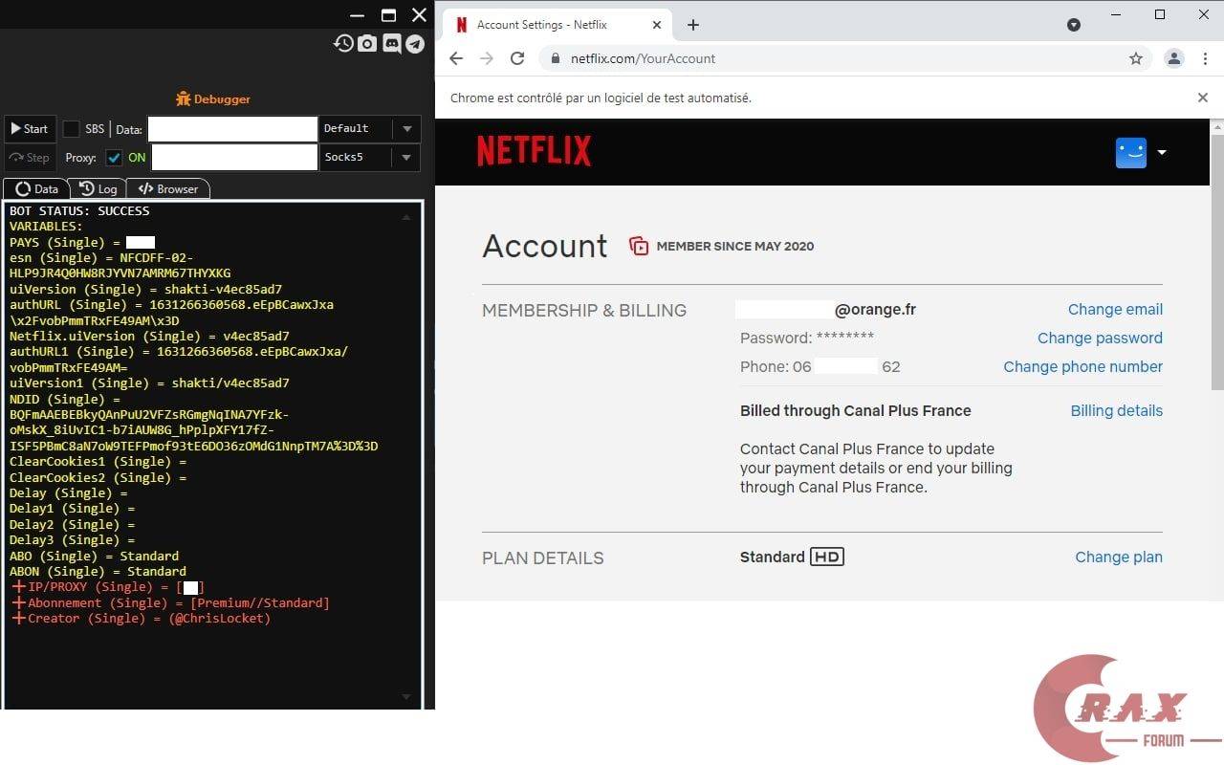Image resolution: width=1224 pixels, height=765 pixels.
Task: Click the down arrow of debugger output scrollbar
Action: [x=406, y=697]
